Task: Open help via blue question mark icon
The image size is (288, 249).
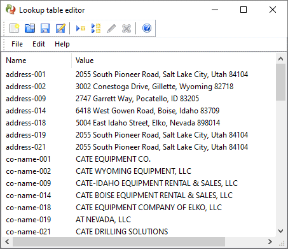Action: pos(147,28)
